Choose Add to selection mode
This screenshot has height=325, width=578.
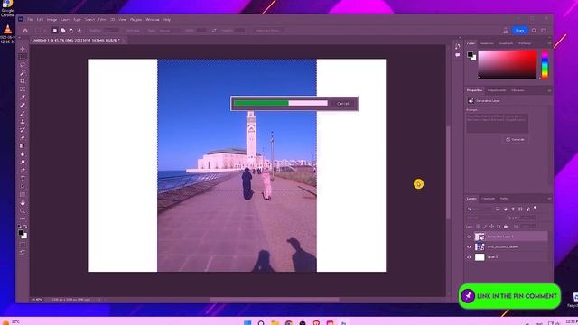coord(62,31)
